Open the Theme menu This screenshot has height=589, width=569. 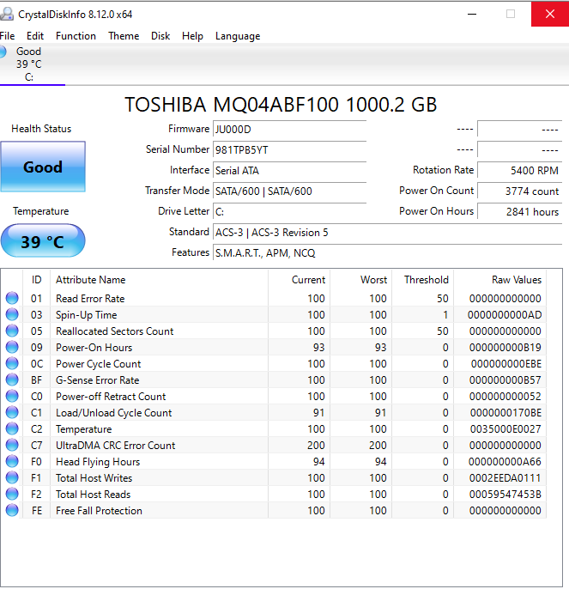click(x=124, y=36)
